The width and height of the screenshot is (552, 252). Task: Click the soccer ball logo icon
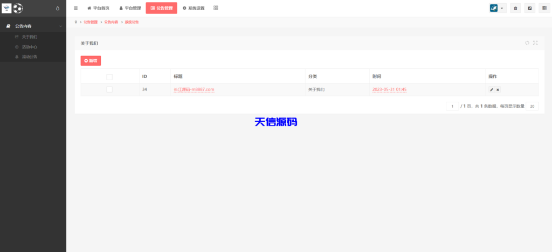point(18,8)
